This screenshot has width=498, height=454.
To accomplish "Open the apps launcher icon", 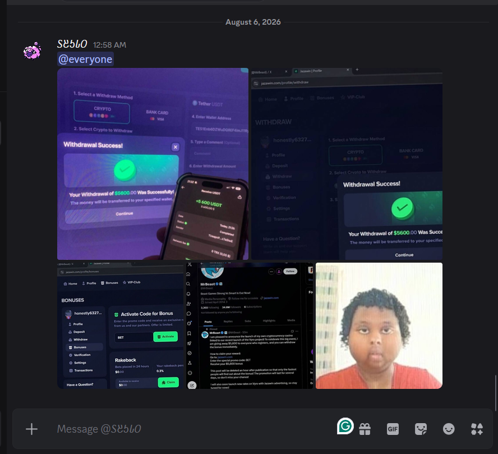I will click(x=477, y=429).
